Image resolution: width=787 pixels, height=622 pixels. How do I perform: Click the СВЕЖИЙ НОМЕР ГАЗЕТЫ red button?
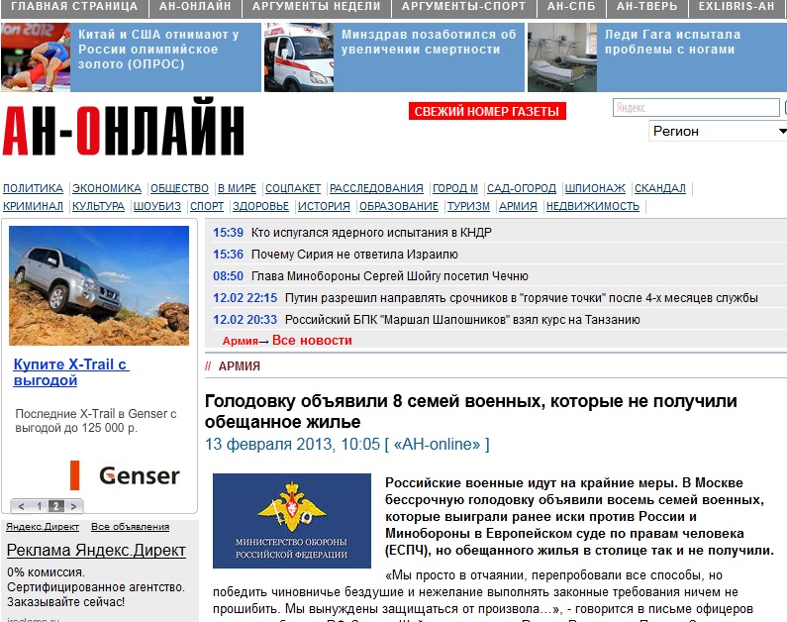[x=487, y=111]
